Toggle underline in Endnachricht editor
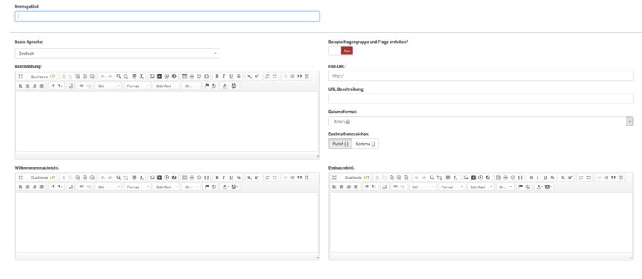 point(545,178)
